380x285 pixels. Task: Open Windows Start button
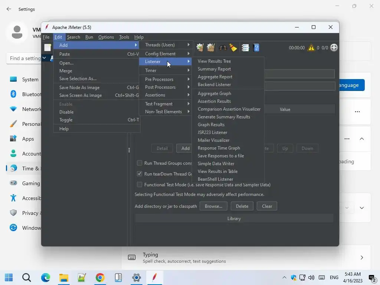(9, 278)
